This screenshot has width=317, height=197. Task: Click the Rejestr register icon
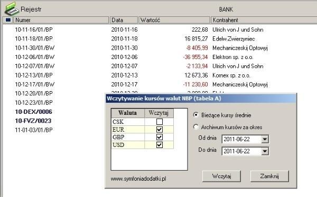point(12,9)
